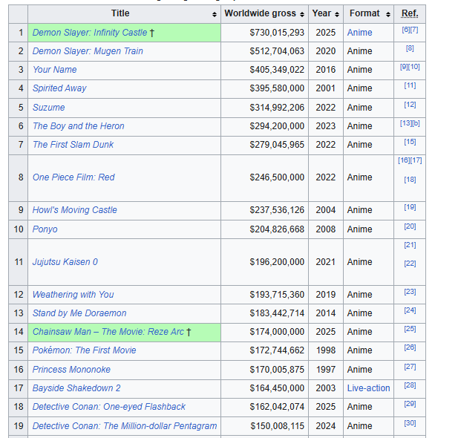Open reference [25] for Chainsaw Man
Image resolution: width=461 pixels, height=438 pixels.
coord(410,329)
